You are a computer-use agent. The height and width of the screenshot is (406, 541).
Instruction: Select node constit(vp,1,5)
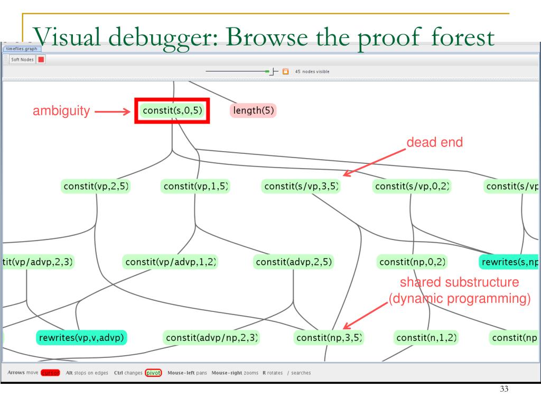pos(195,187)
